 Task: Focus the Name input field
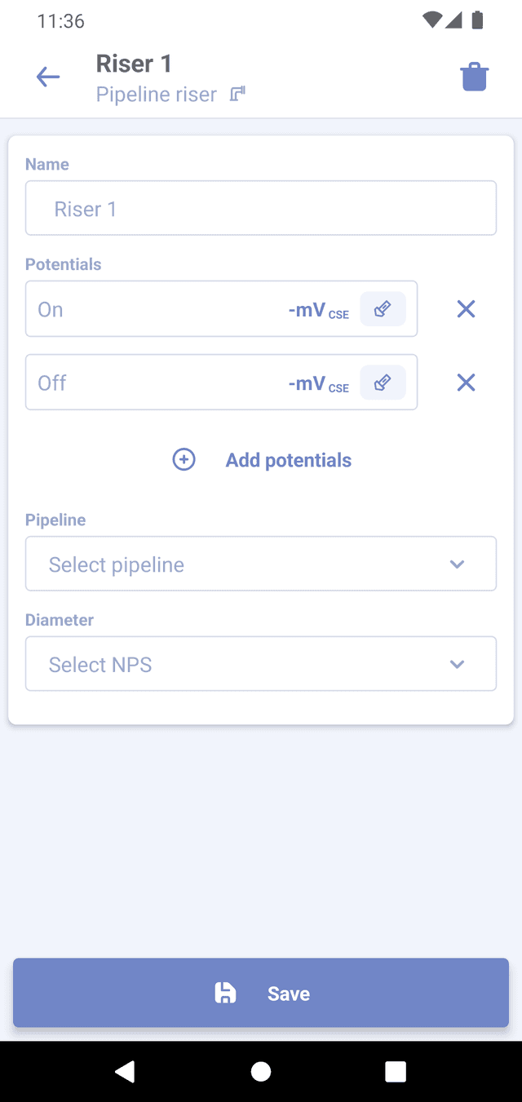(261, 209)
